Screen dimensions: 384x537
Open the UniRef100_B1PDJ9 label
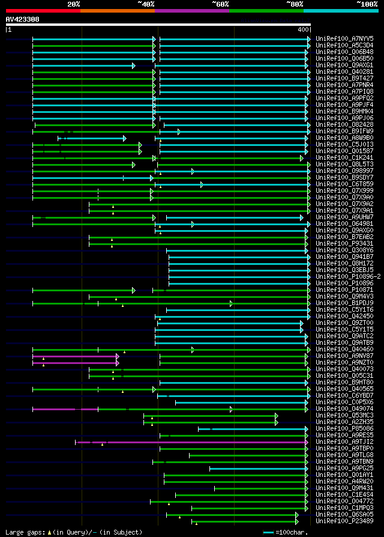pyautogui.click(x=344, y=303)
